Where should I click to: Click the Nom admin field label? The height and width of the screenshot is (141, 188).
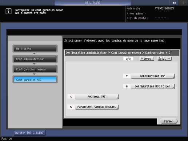[x=136, y=13]
